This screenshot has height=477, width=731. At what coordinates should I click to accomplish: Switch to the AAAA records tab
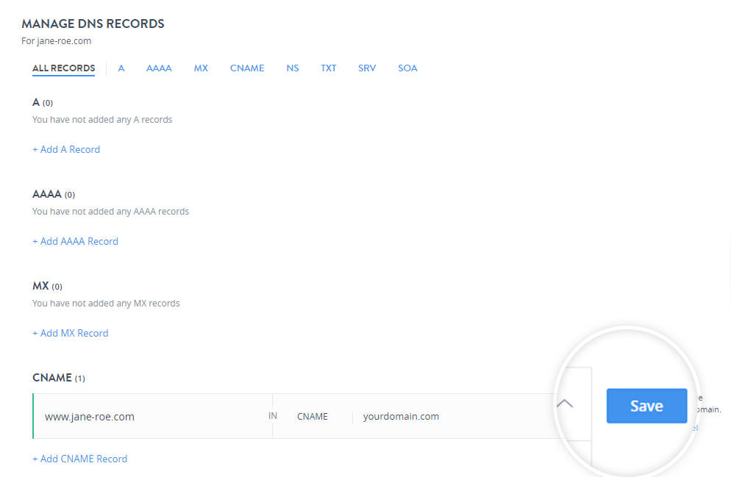(159, 68)
